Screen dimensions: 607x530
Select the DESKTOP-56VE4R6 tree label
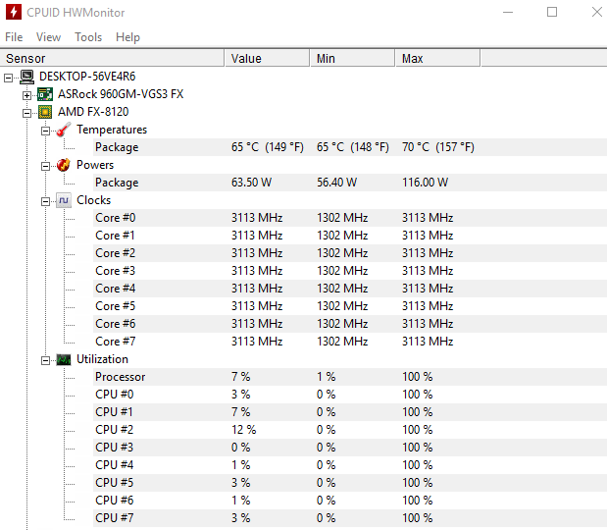tap(87, 77)
